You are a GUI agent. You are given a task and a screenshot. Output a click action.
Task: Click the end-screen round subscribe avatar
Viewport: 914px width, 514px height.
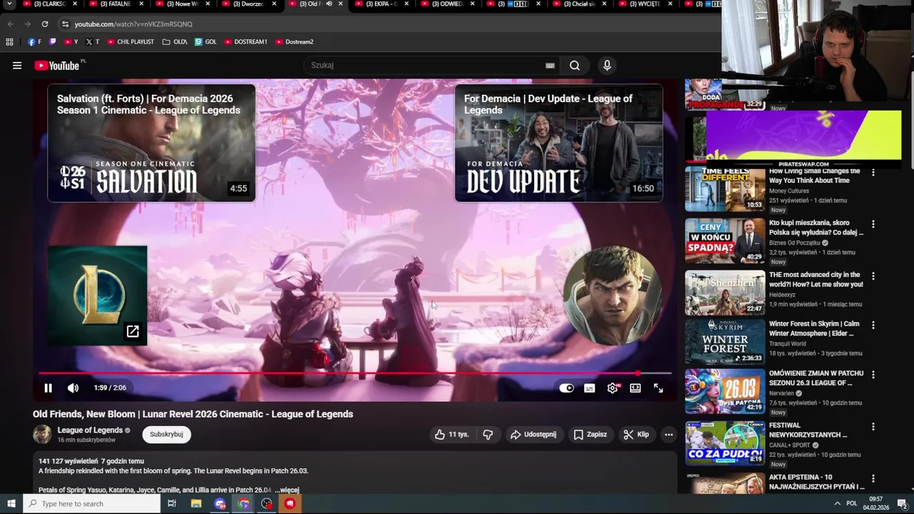coord(612,296)
